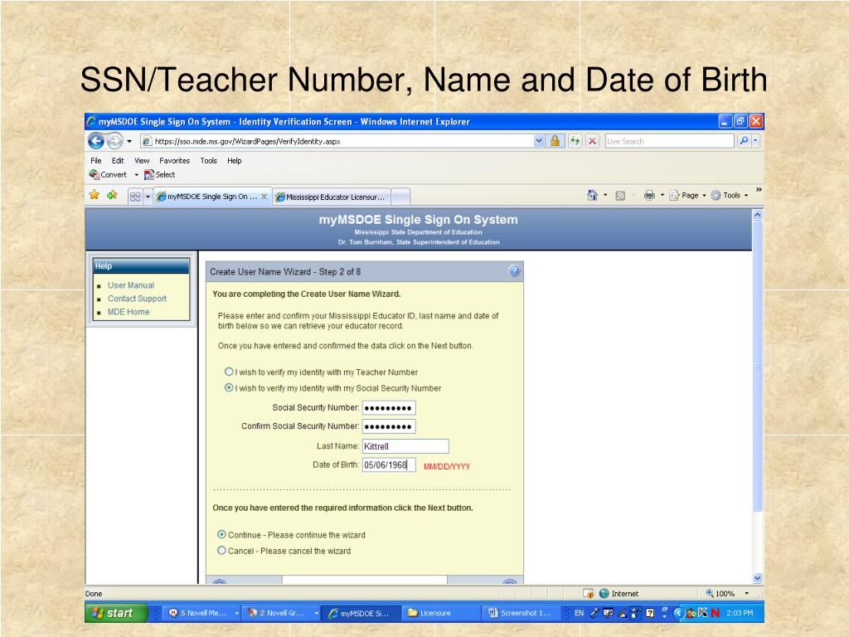Click the EN language bar indicator

coord(580,613)
